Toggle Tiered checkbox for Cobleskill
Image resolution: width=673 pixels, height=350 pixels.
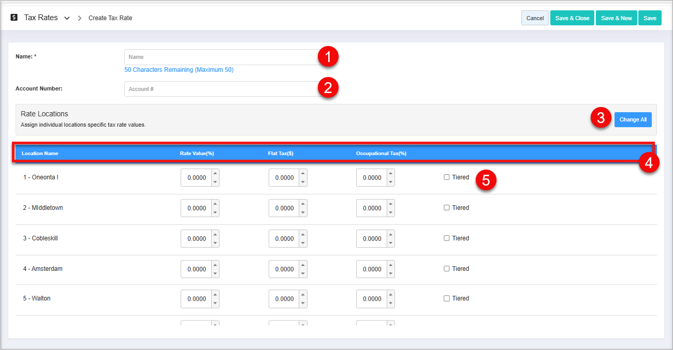[447, 238]
